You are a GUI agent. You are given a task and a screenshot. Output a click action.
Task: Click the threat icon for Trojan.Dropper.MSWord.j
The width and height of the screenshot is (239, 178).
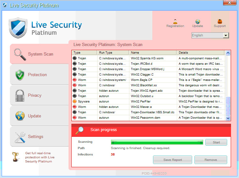coord(75,69)
